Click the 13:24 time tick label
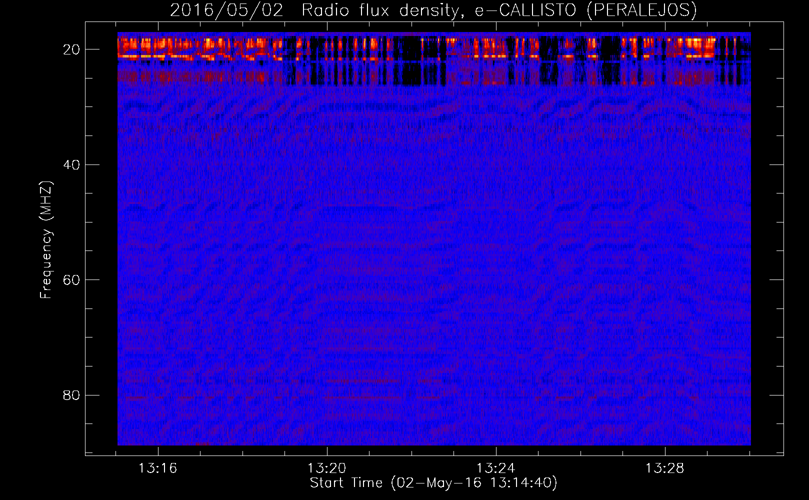This screenshot has height=500, width=809. click(x=496, y=468)
